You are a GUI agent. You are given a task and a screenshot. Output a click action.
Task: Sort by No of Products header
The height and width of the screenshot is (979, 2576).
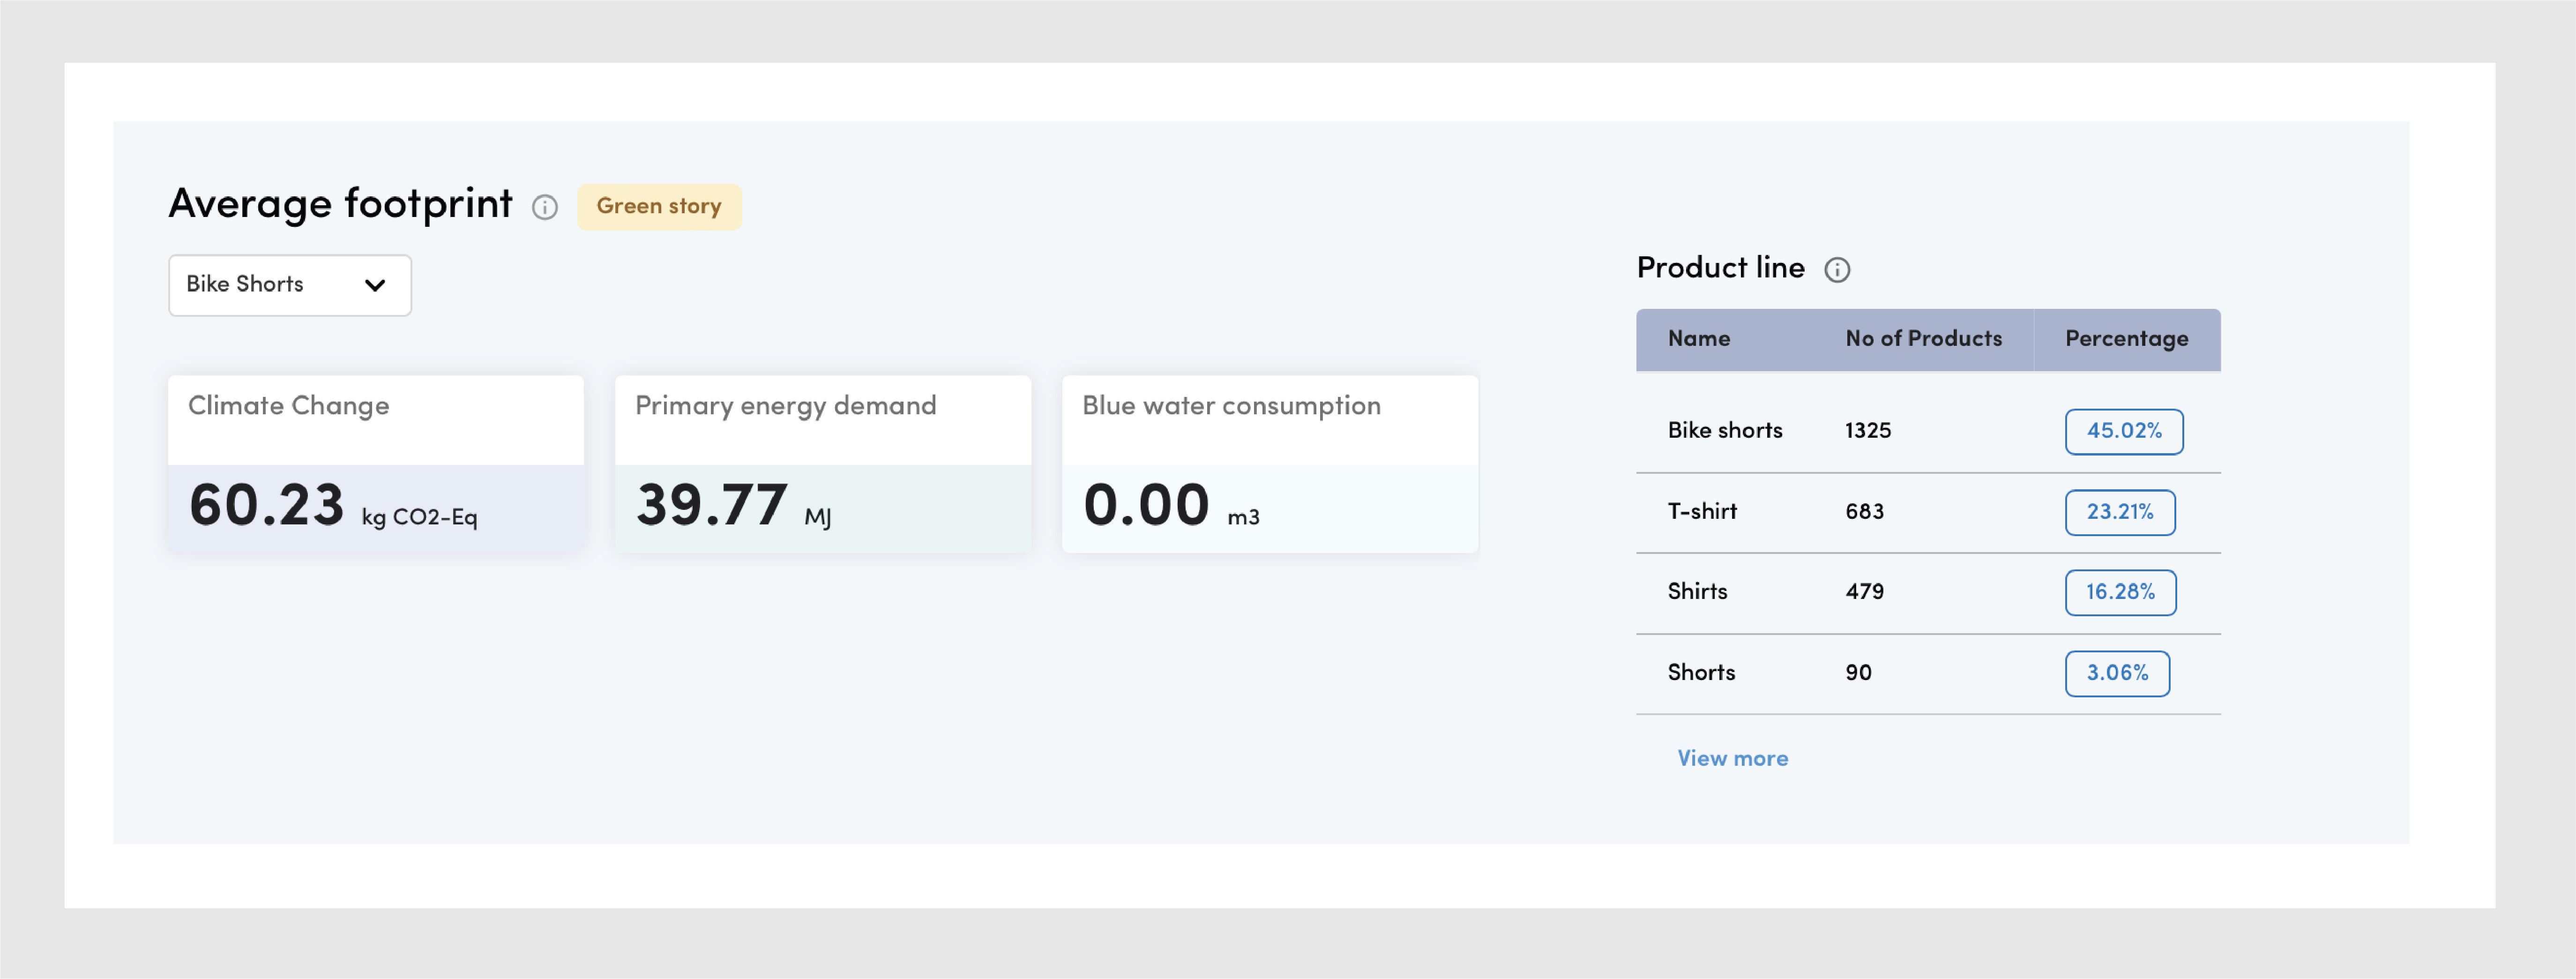pos(1923,339)
